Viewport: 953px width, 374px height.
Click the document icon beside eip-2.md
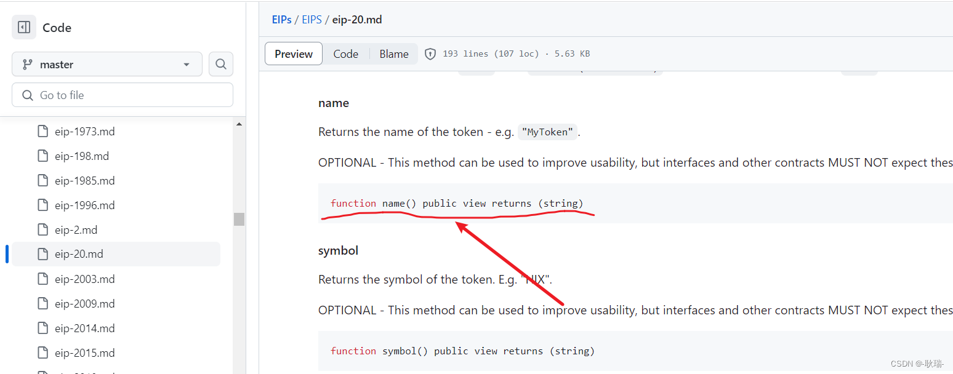click(x=42, y=229)
